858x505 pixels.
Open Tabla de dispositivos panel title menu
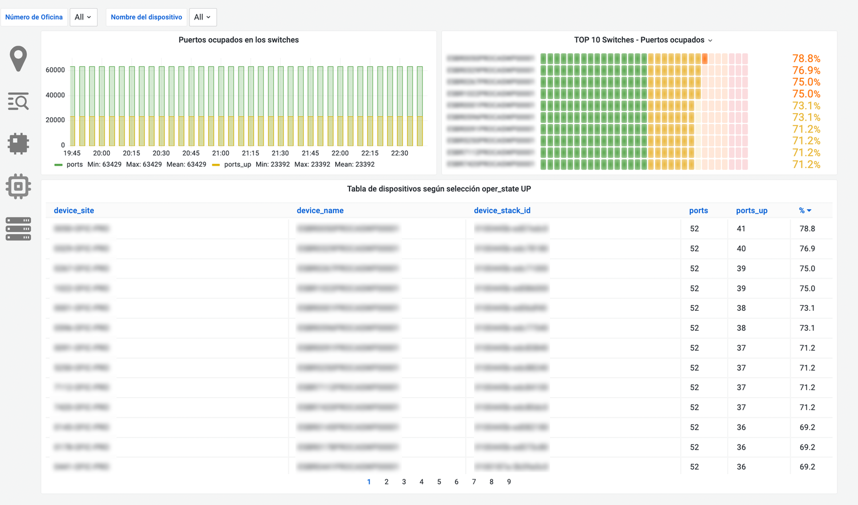pyautogui.click(x=439, y=189)
